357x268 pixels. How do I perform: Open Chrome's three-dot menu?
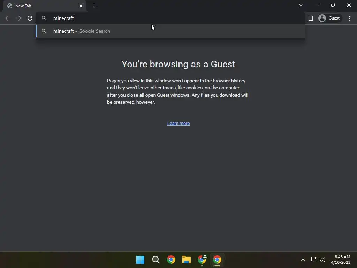tap(349, 18)
